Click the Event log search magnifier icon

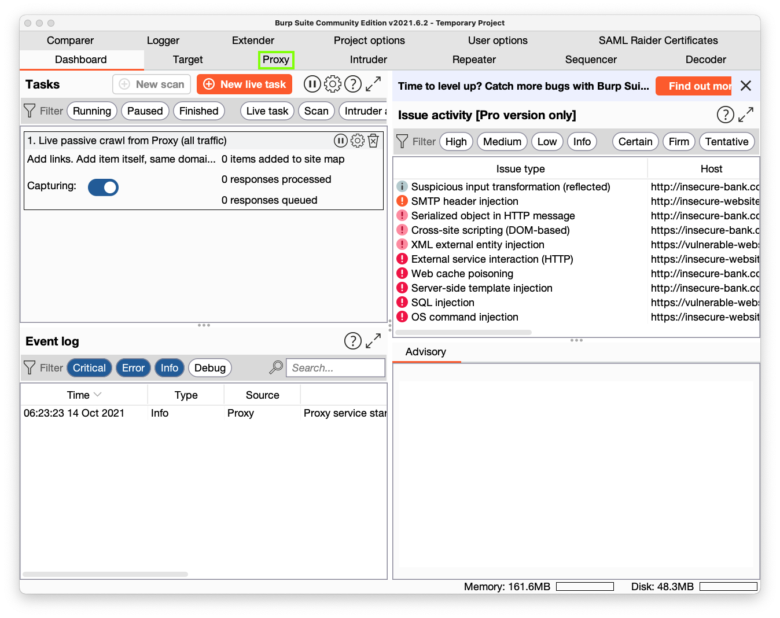tap(277, 367)
